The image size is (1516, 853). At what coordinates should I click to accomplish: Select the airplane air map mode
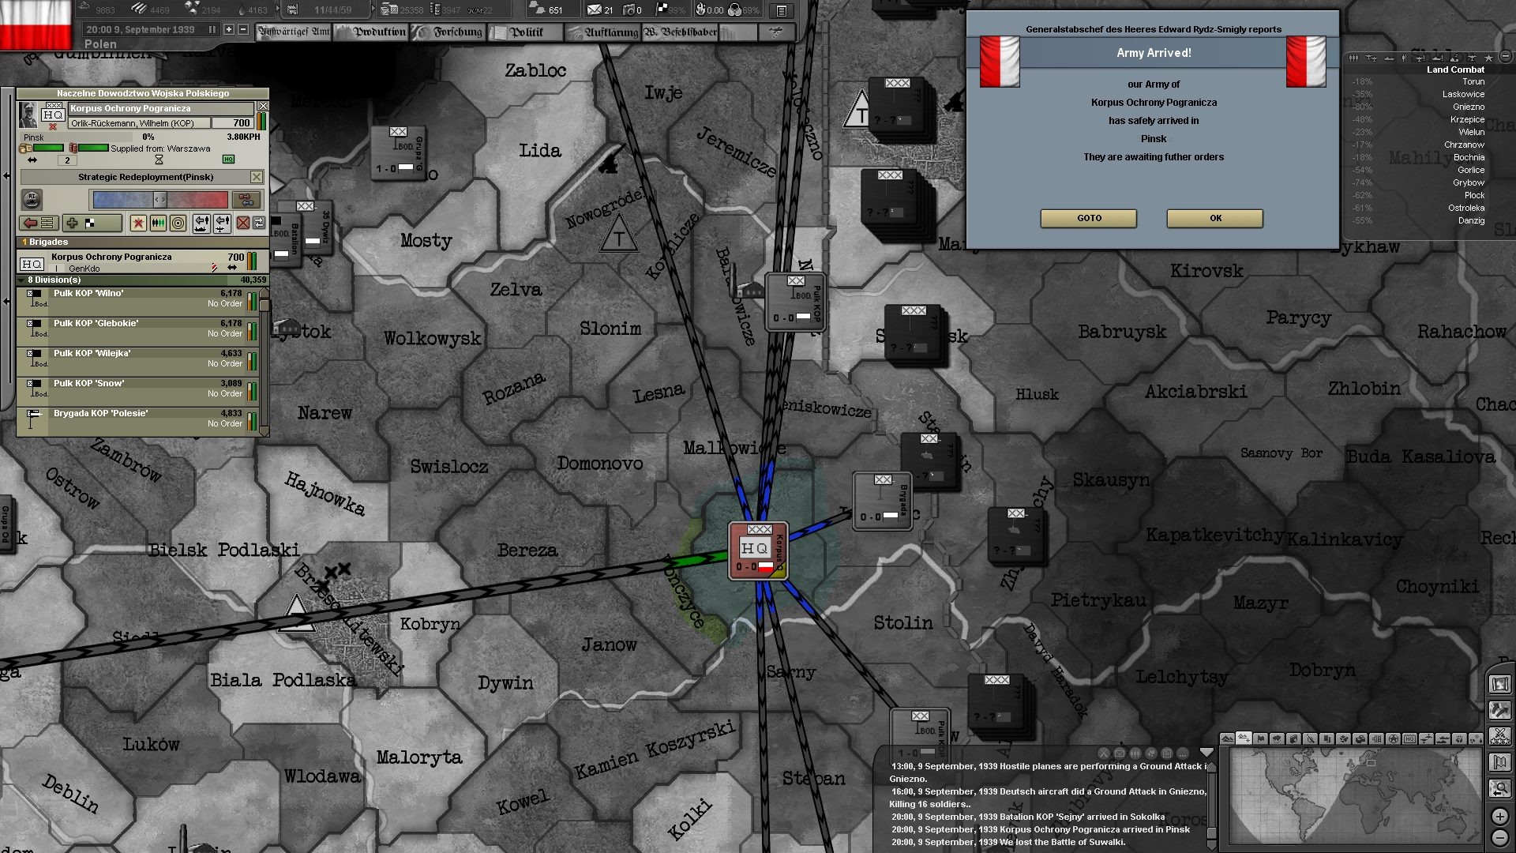coord(1426,739)
